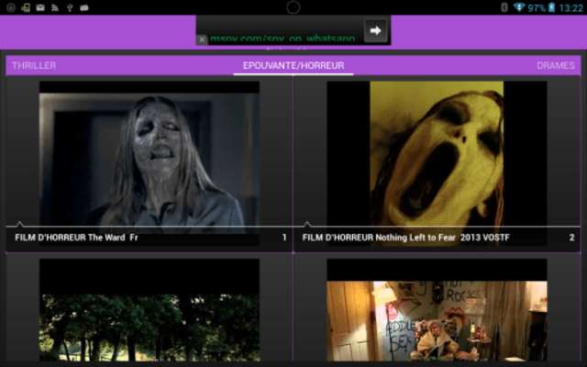Tap the email notification icon
This screenshot has height=367, width=587.
[x=40, y=7]
